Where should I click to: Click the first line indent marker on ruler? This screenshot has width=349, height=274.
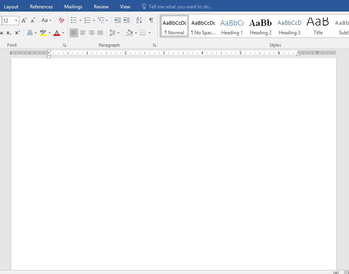click(49, 51)
